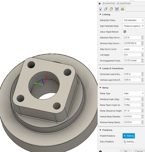Open the Ramp Type dropdown

(x=133, y=93)
